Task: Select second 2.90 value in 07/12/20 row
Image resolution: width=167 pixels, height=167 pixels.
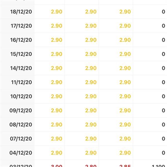Action: pos(91,139)
